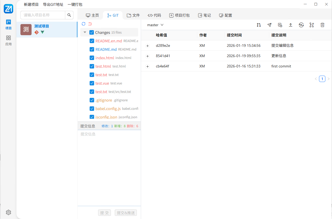The image size is (332, 219).
Task: Open the 一键打包 menu item
Action: point(75,4)
